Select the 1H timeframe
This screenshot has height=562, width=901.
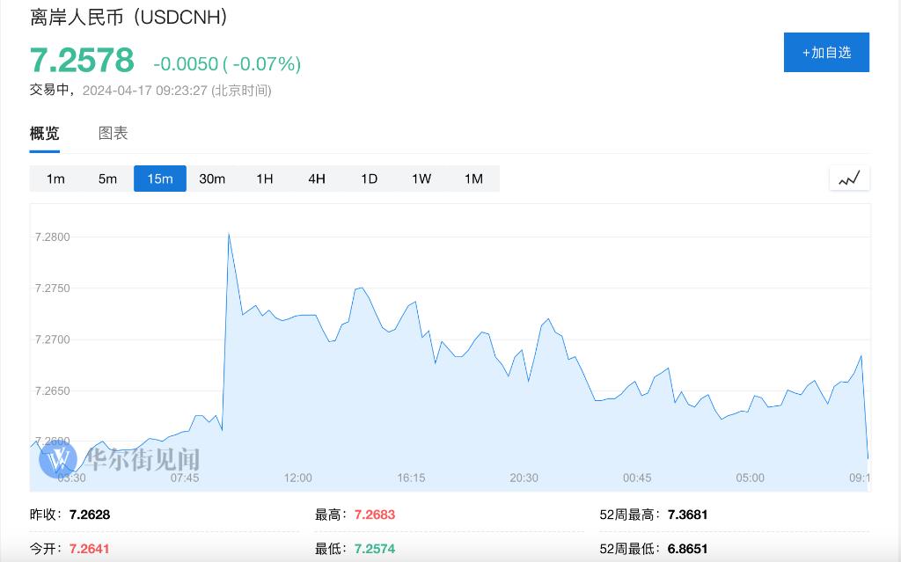tap(264, 179)
